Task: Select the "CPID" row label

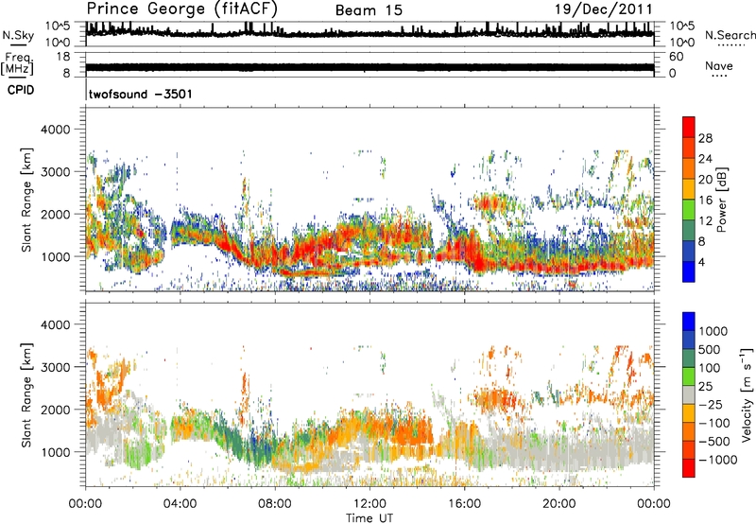Action: point(21,90)
